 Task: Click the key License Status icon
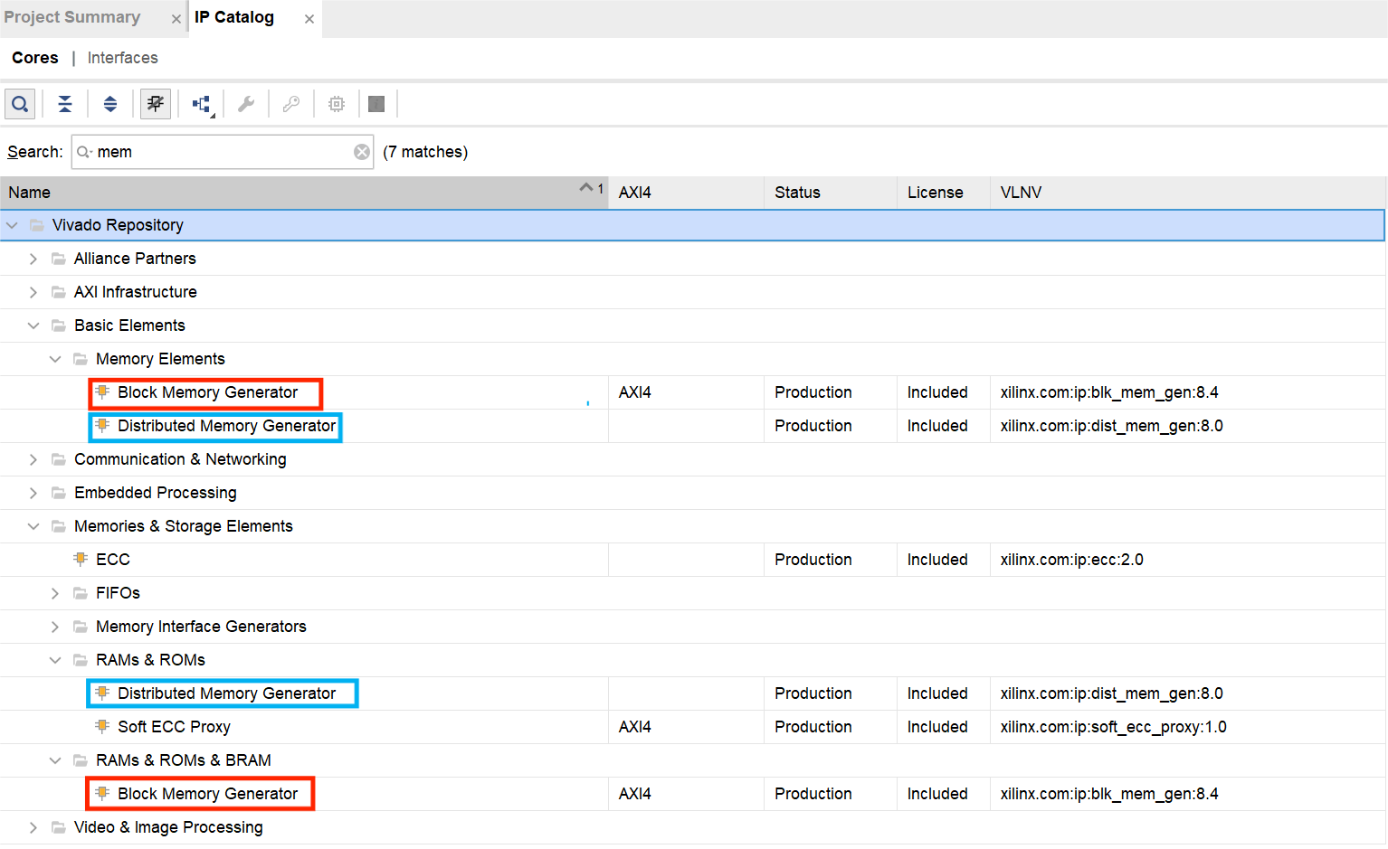click(x=291, y=104)
